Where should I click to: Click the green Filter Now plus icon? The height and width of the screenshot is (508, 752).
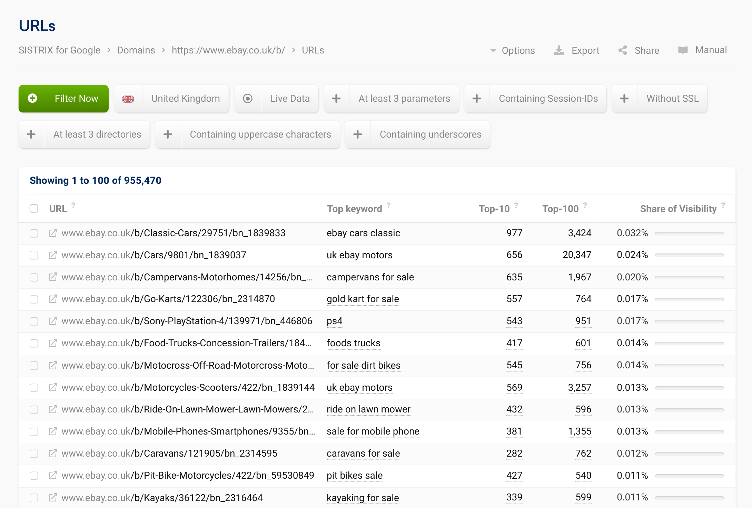[32, 99]
